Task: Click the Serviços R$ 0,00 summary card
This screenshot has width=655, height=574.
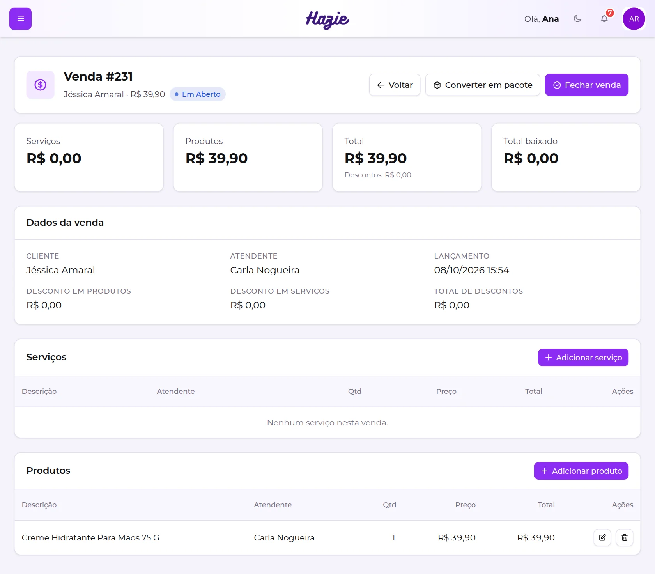Action: coord(89,158)
